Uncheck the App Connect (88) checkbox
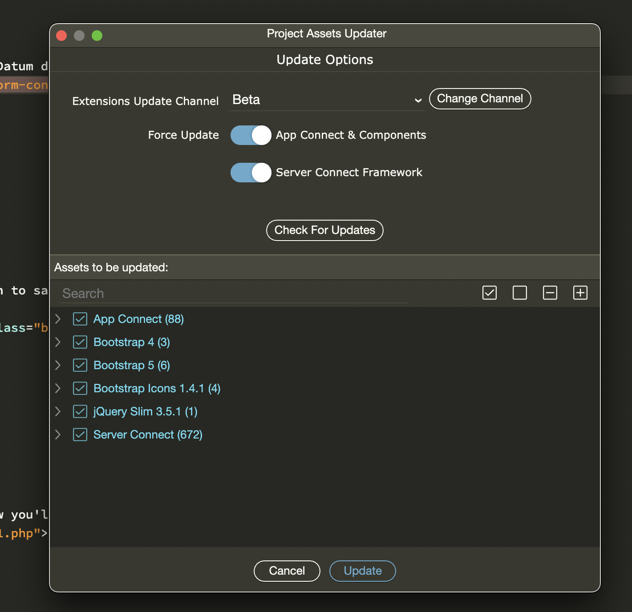The width and height of the screenshot is (632, 612). coord(80,319)
